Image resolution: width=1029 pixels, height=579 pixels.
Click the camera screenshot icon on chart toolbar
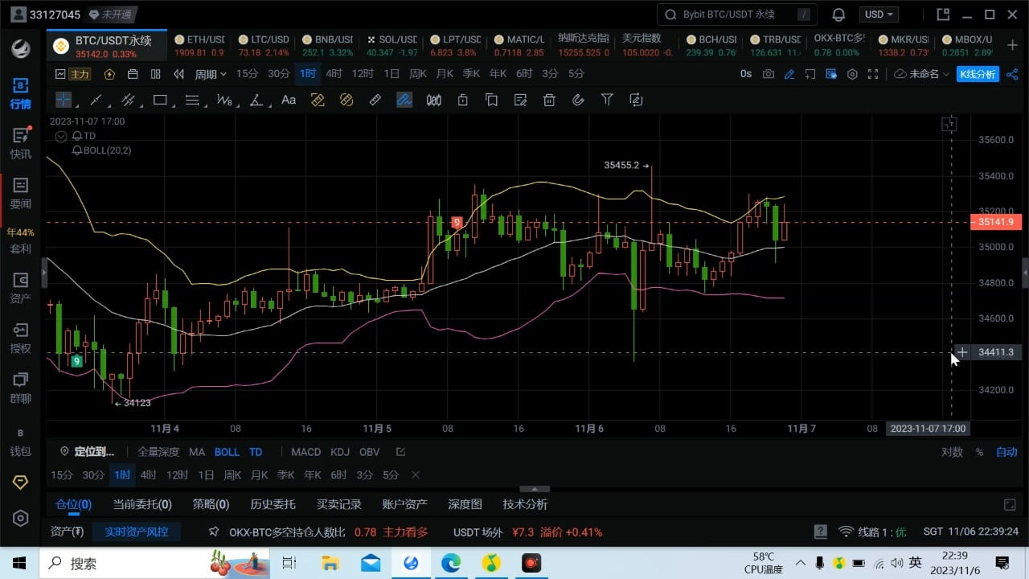(768, 73)
